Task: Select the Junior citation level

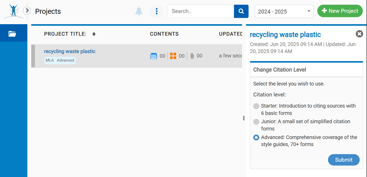Action: pos(256,122)
